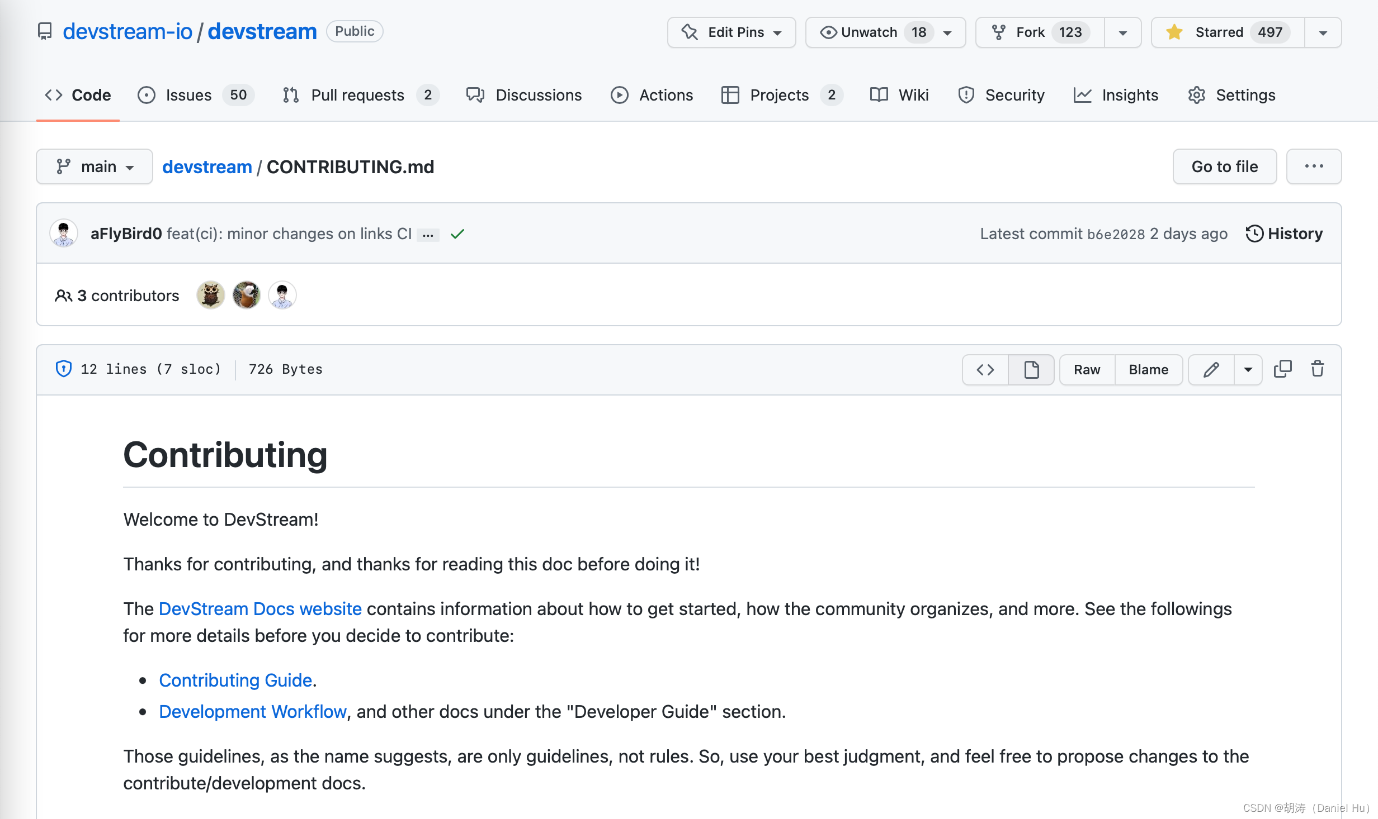1378x819 pixels.
Task: View commit History for CONTRIBUTING.md
Action: click(x=1284, y=234)
